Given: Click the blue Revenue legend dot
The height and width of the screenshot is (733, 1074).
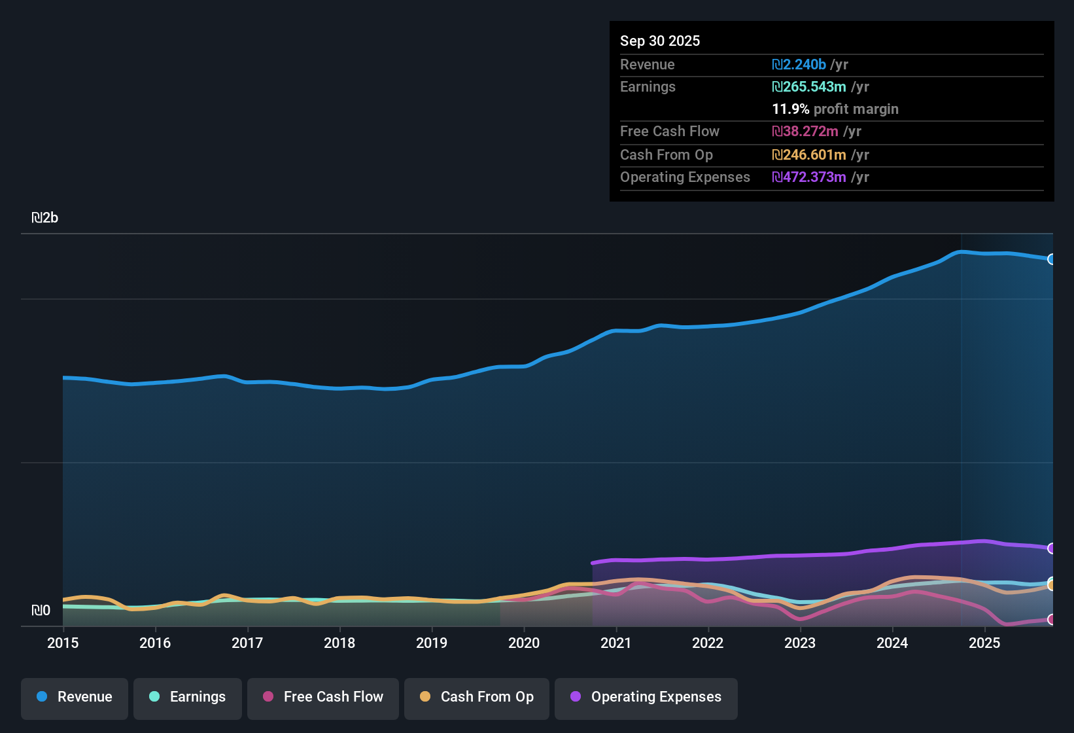Looking at the screenshot, I should click(41, 697).
